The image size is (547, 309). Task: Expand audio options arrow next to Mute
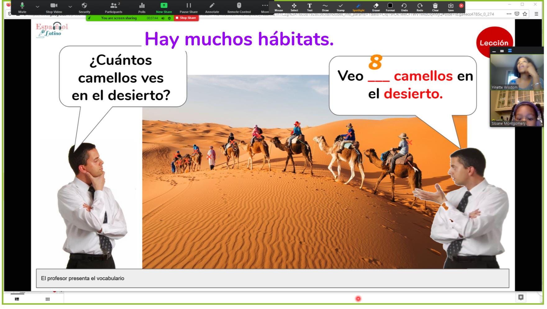(38, 6)
